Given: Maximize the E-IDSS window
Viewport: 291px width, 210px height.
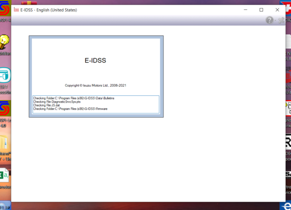Looking at the screenshot, I should (261, 10).
